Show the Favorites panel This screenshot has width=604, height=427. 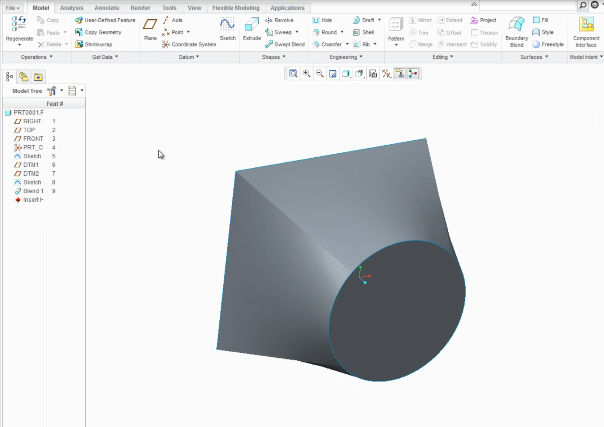(38, 77)
